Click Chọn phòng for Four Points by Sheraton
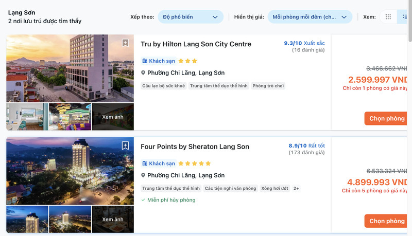This screenshot has width=412, height=236. (x=387, y=221)
